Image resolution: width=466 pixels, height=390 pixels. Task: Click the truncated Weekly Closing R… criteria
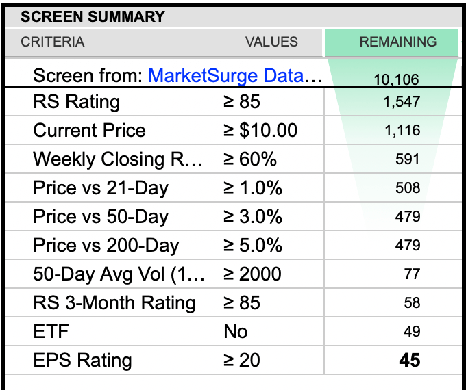pos(118,159)
